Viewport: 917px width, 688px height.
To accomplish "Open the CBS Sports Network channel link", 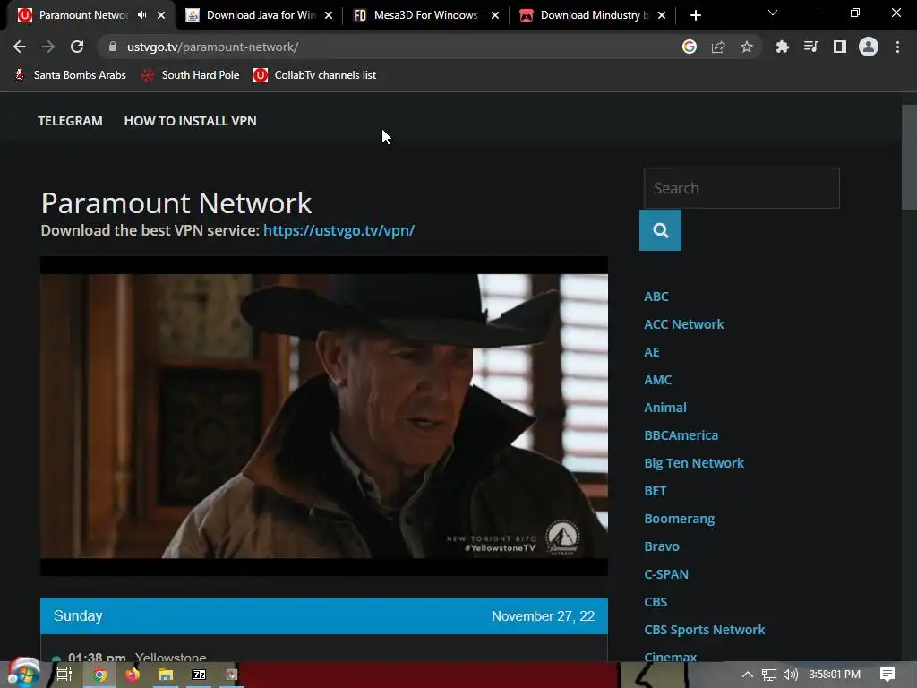I will click(x=704, y=630).
